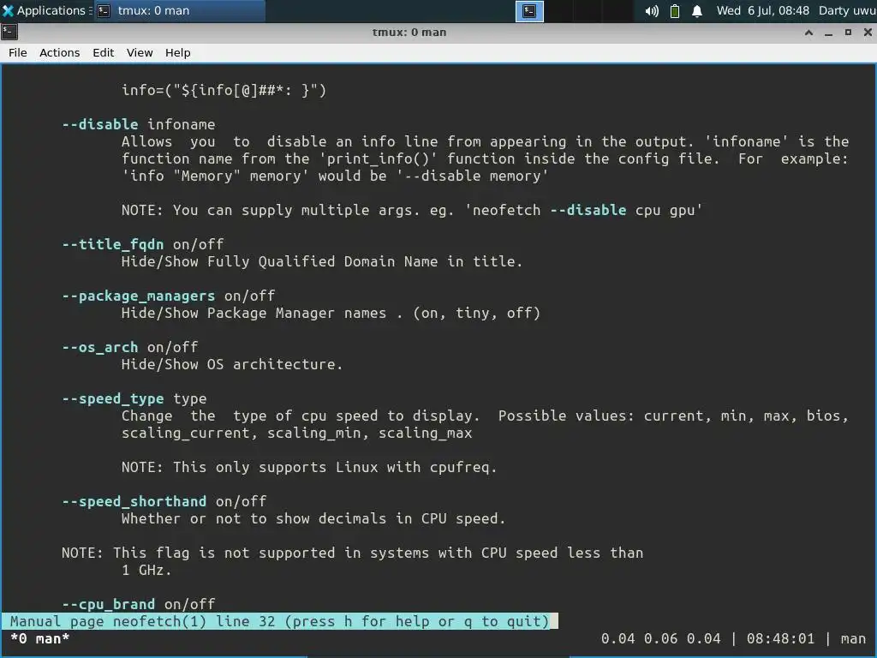Click the '--speed_shorthand' option heading
The width and height of the screenshot is (877, 658).
134,501
